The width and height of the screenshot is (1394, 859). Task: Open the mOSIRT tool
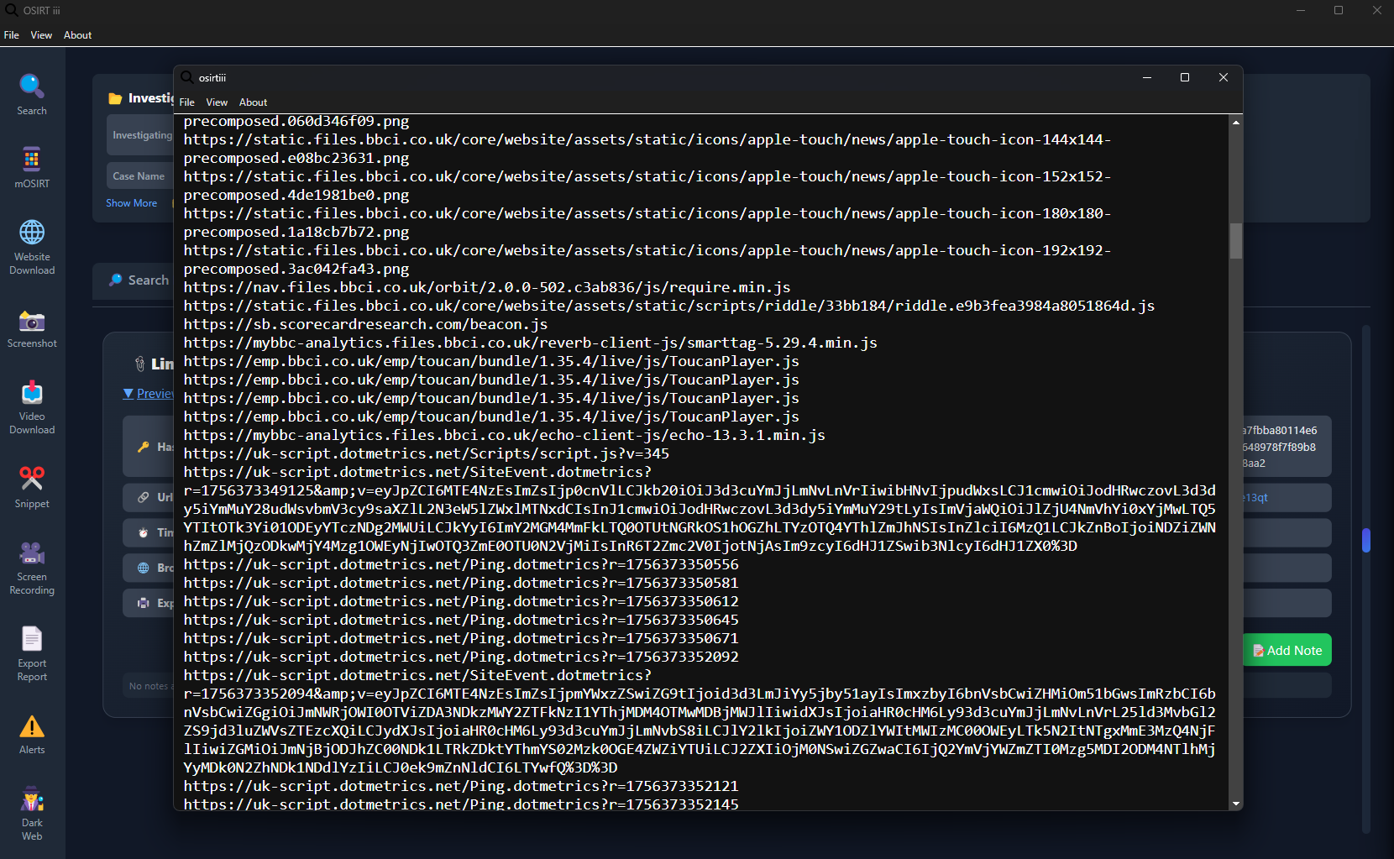click(x=31, y=166)
